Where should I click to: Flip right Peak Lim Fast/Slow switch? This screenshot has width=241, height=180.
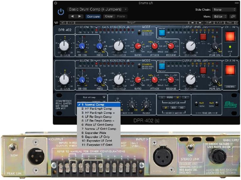pos(217,104)
